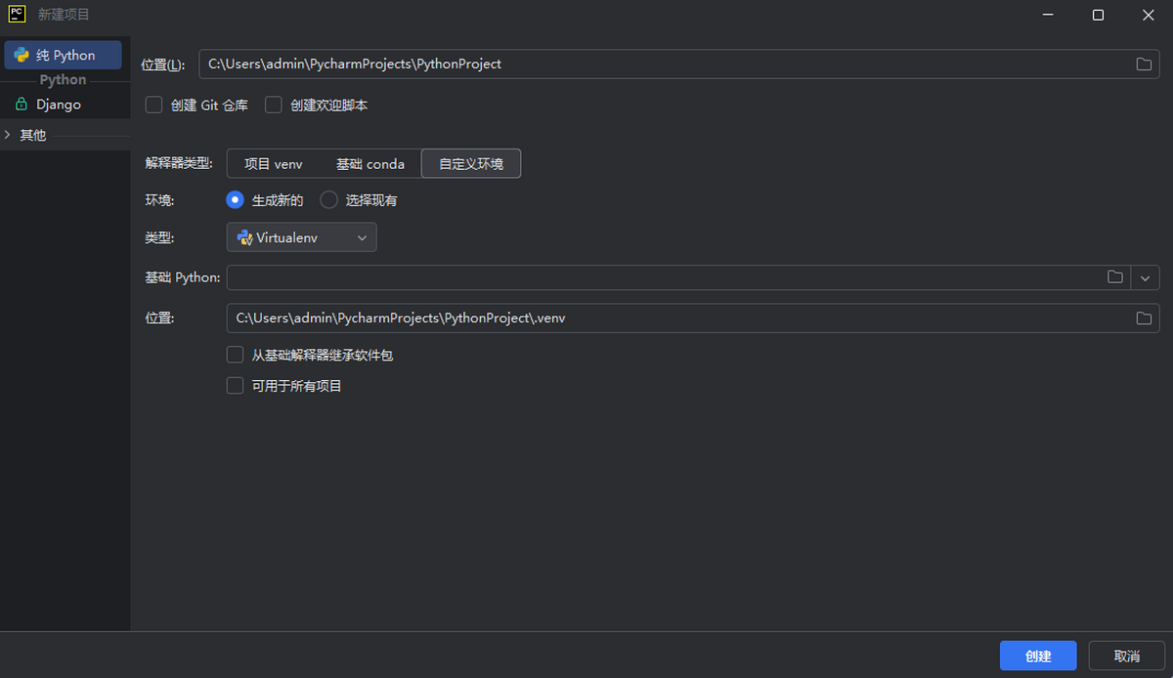
Task: Browse folder for .venv location field
Action: click(x=1144, y=318)
